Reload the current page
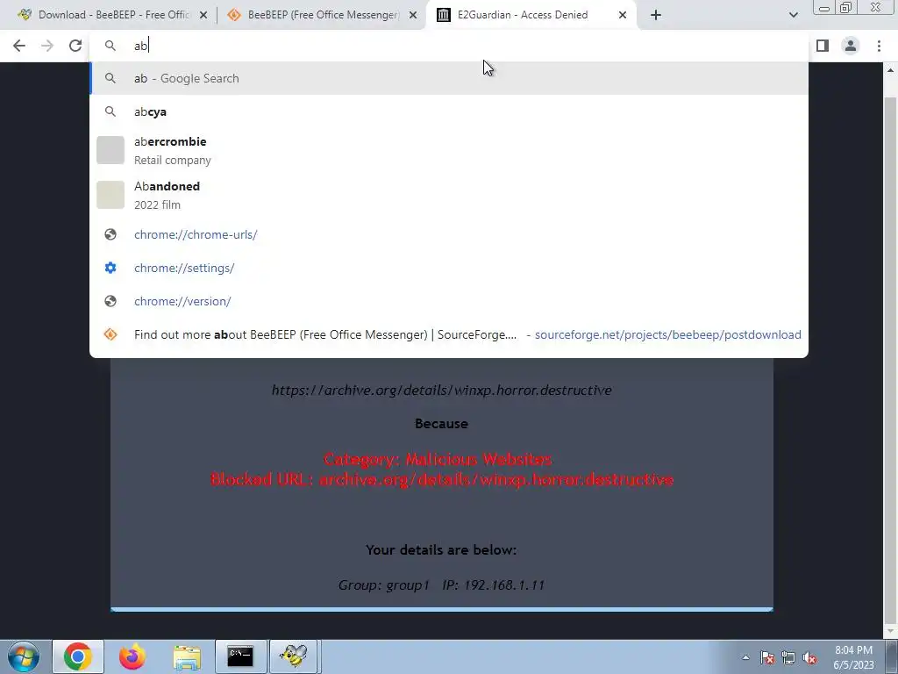898x674 pixels. [75, 46]
